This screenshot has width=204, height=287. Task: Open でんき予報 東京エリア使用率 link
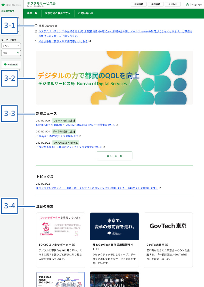point(63,42)
